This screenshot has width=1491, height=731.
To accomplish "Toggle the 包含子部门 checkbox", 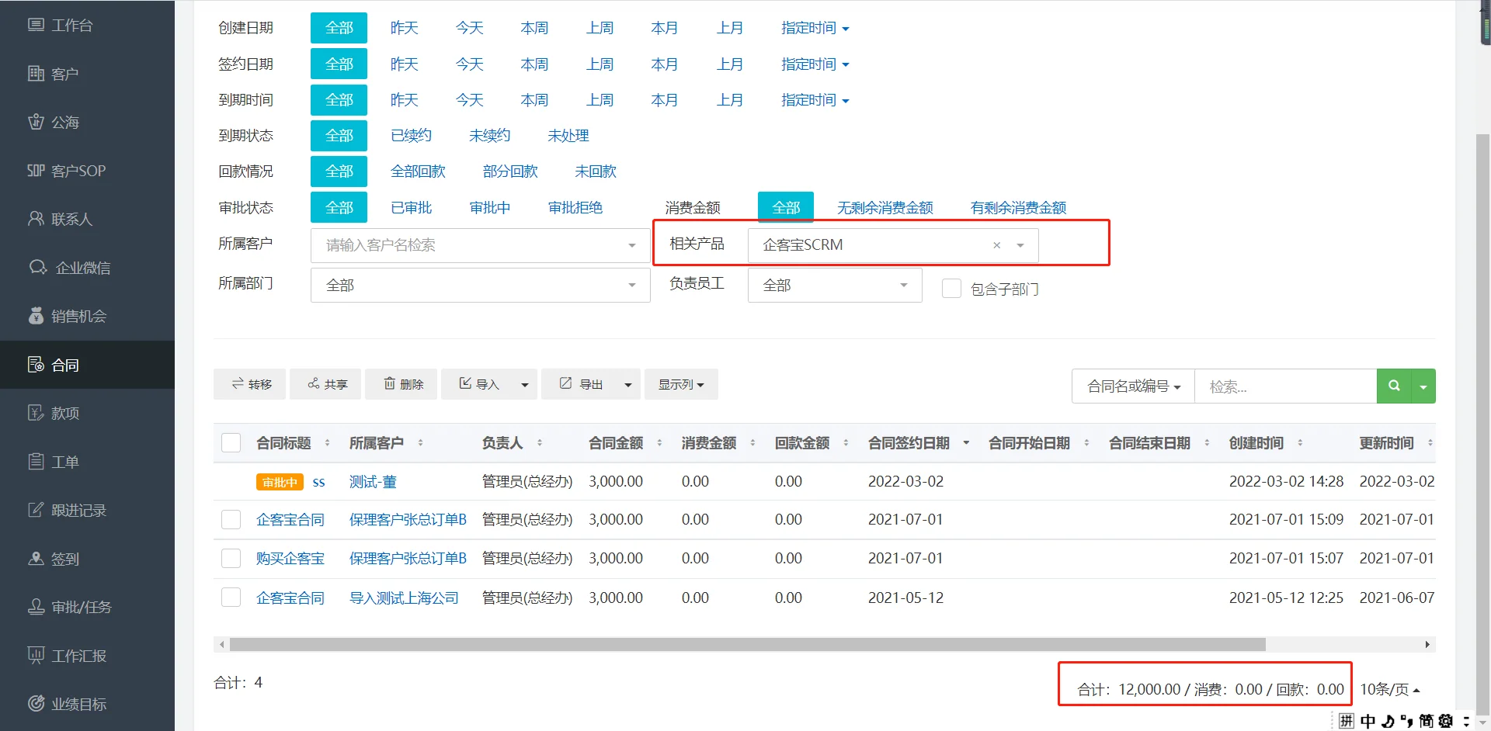I will (x=951, y=289).
